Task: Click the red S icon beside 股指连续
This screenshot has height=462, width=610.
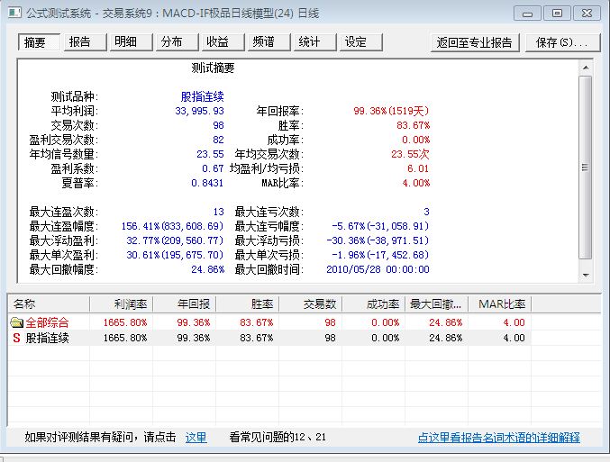Action: click(x=16, y=338)
